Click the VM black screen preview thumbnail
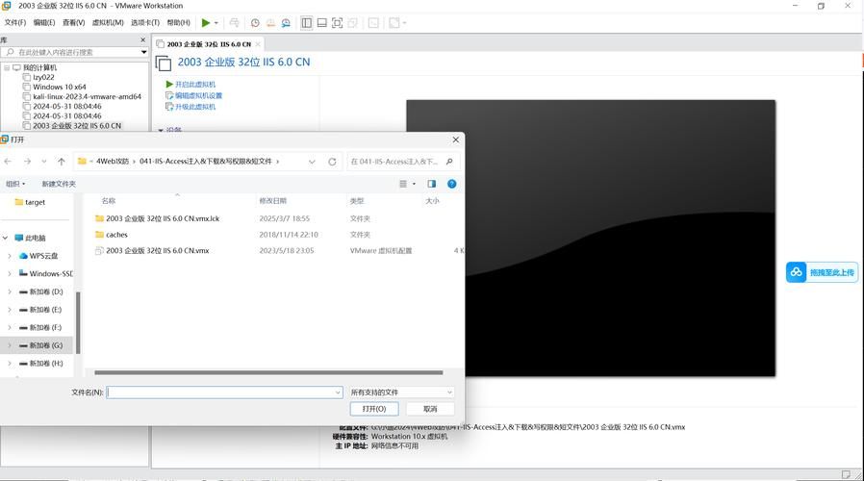The image size is (864, 481). [x=591, y=238]
